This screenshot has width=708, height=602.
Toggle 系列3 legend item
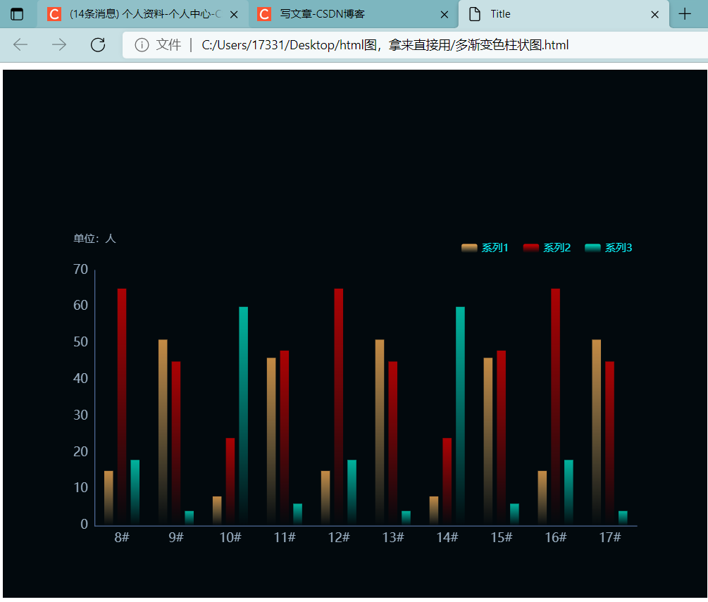tap(608, 248)
